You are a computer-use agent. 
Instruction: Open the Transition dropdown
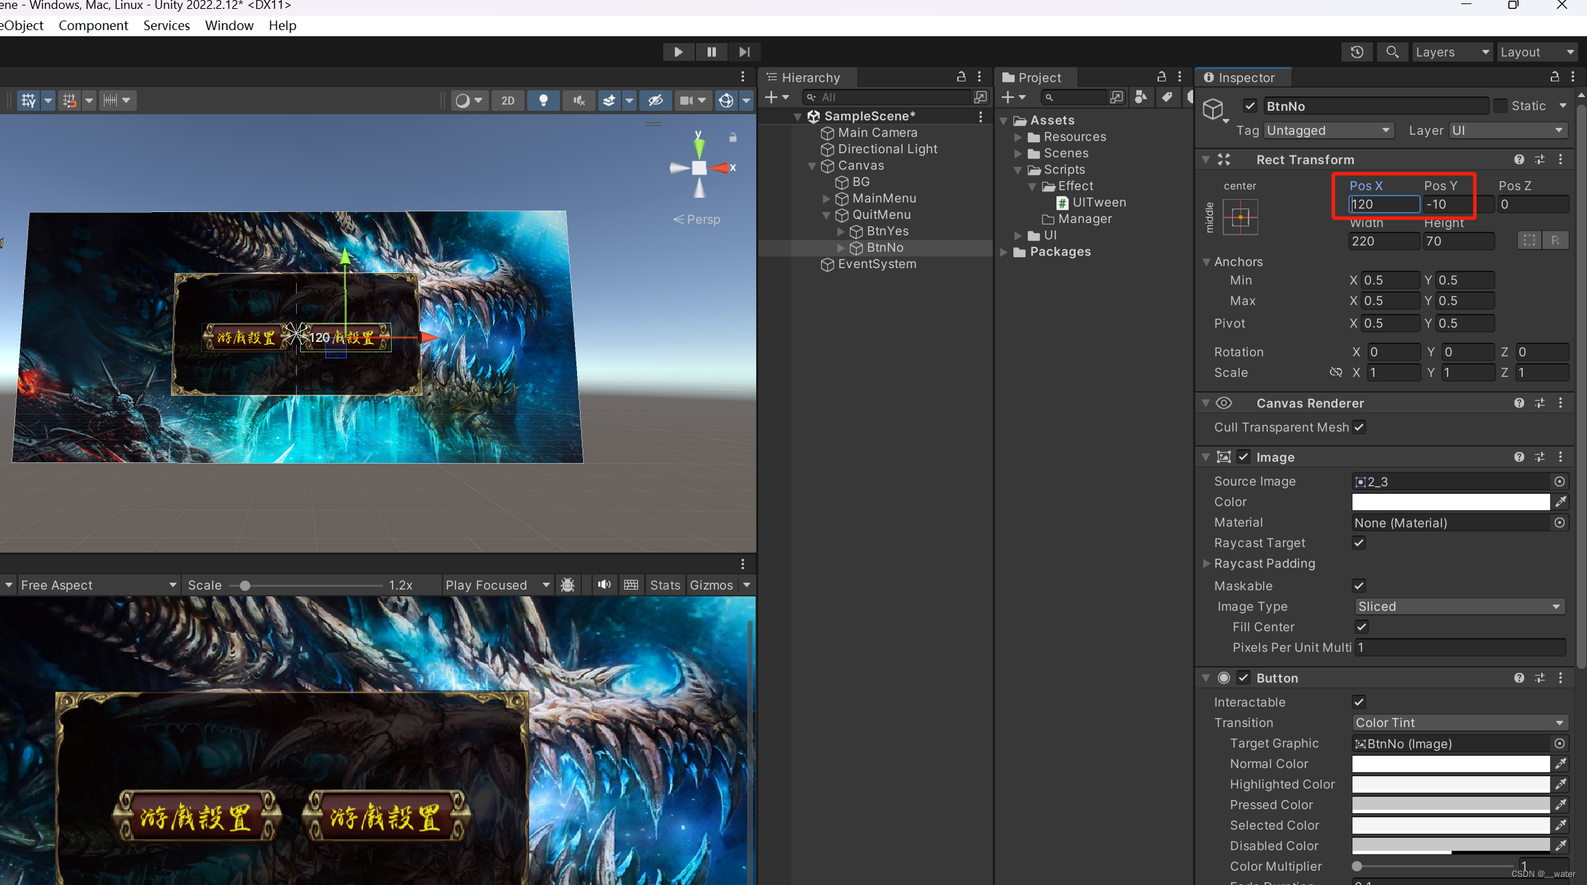coord(1459,723)
